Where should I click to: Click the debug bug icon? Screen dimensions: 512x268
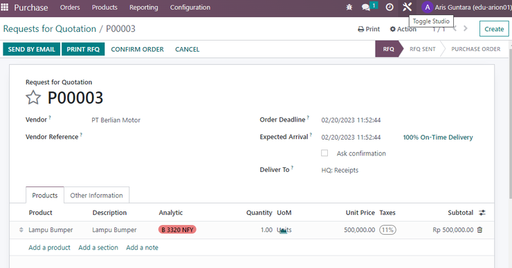coord(349,7)
